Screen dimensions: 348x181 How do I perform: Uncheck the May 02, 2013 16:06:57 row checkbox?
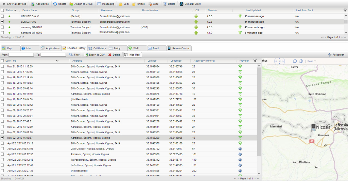pos(2,138)
